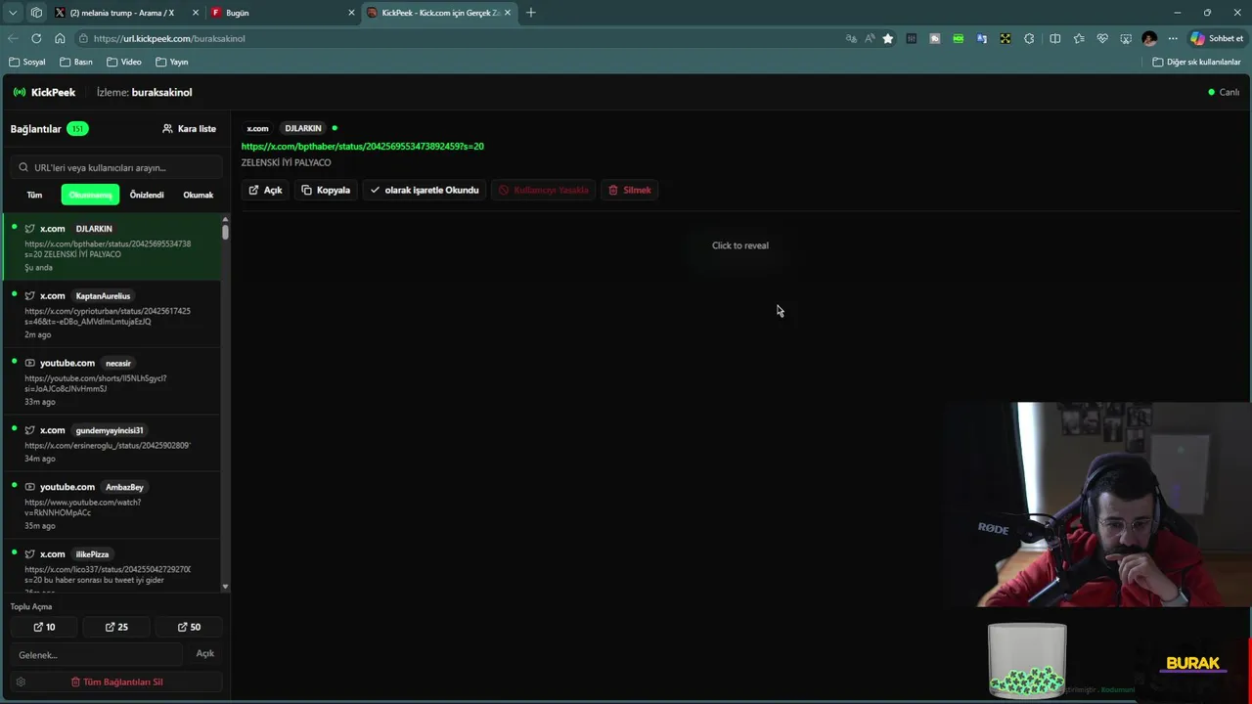Click the Açık open button
Screen dimensions: 1252x704
265,190
